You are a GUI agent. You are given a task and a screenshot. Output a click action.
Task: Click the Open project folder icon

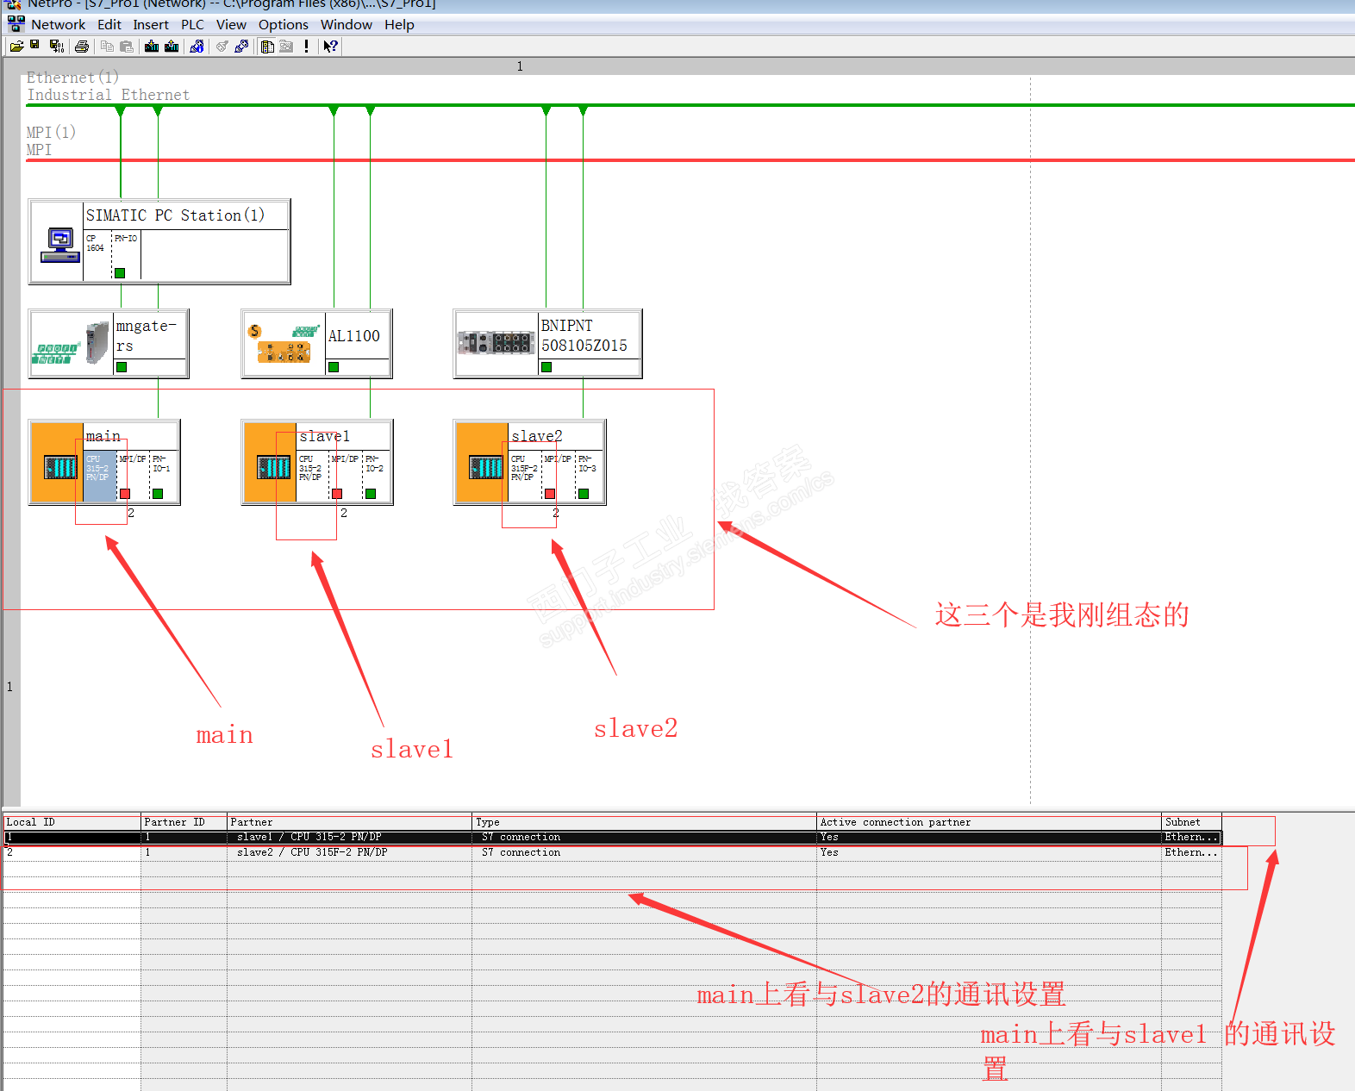pos(17,47)
